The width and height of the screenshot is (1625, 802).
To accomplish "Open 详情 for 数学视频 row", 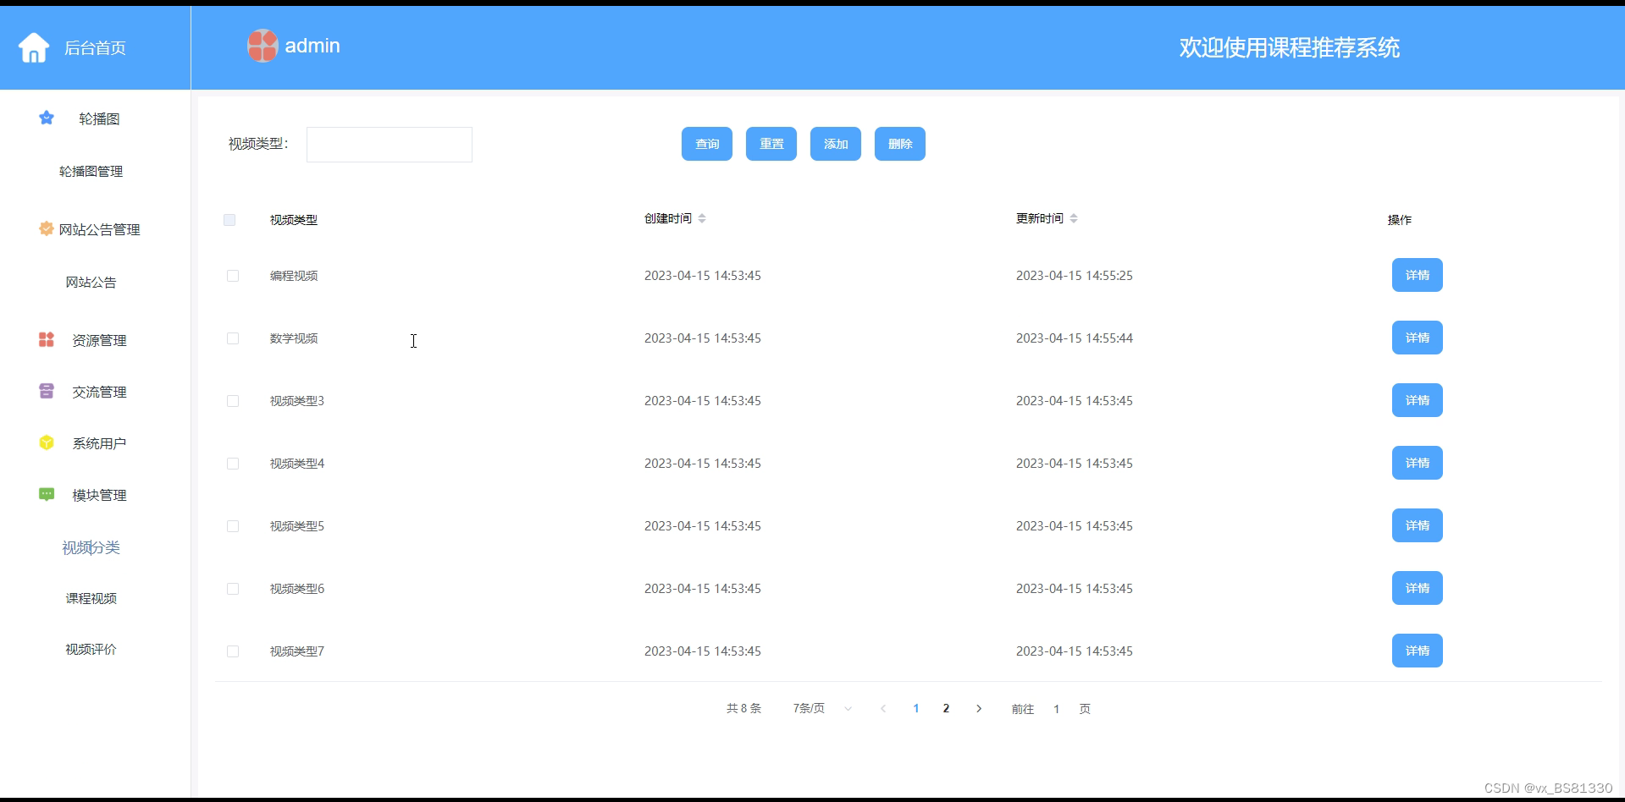I will click(1418, 338).
